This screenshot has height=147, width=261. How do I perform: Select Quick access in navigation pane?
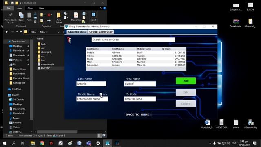(x=18, y=42)
